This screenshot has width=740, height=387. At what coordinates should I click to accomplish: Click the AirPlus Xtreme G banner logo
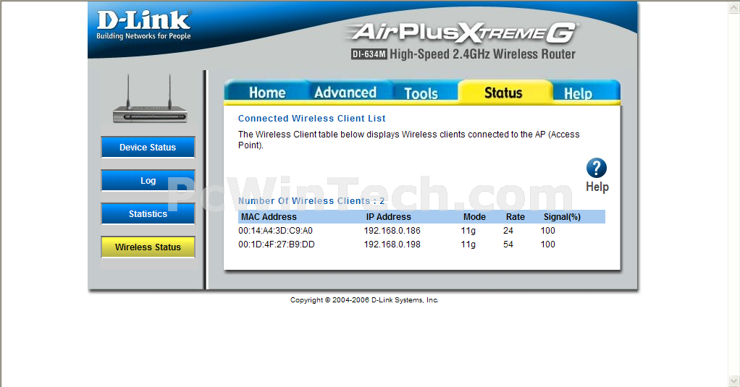(463, 33)
